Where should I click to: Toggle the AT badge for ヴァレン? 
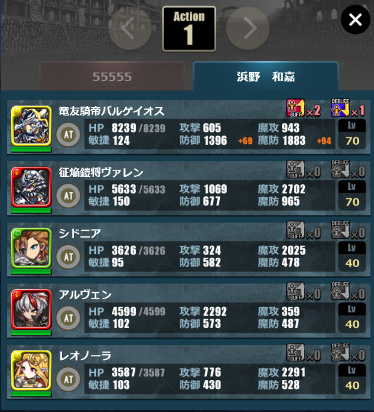pyautogui.click(x=68, y=196)
